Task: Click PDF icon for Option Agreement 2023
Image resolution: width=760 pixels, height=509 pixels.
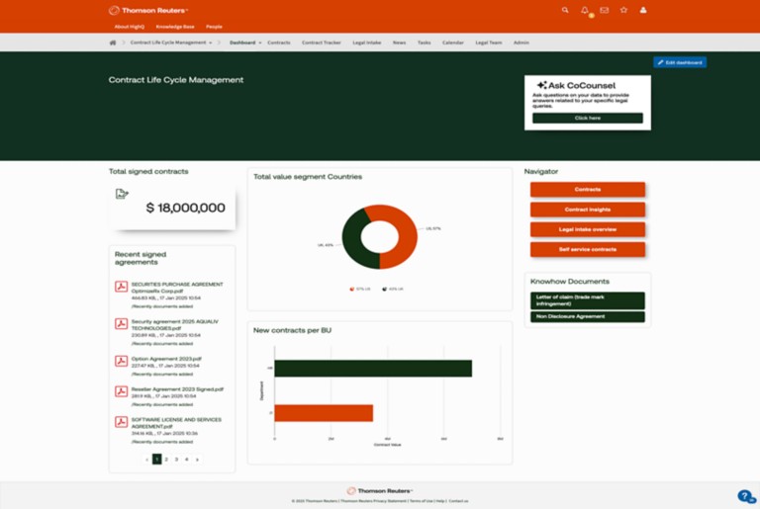Action: 121,361
